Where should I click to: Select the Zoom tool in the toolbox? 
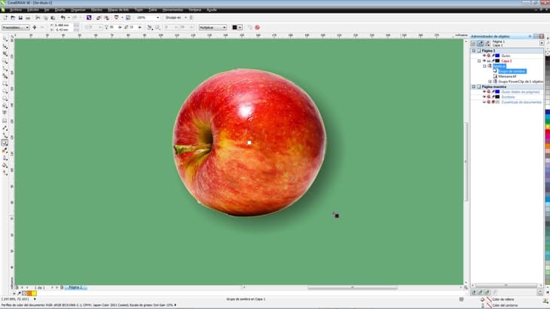pyautogui.click(x=5, y=61)
